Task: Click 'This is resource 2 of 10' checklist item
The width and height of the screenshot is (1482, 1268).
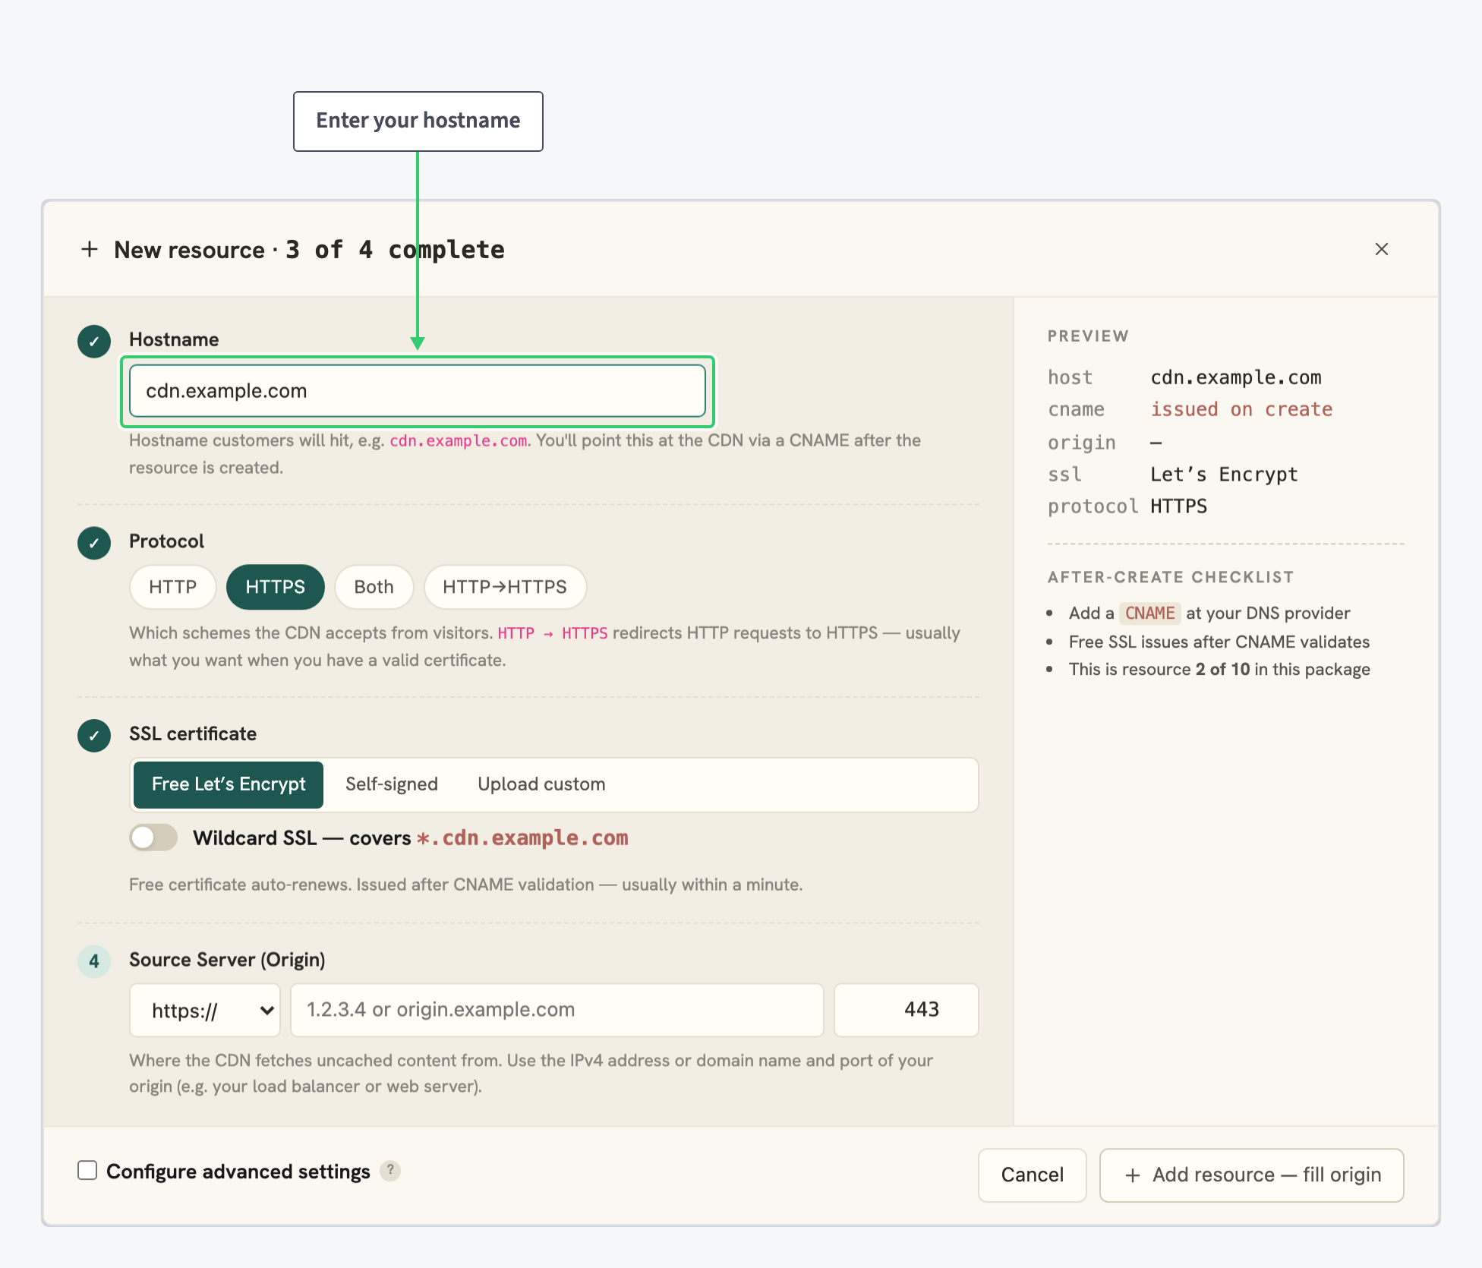Action: coord(1219,669)
